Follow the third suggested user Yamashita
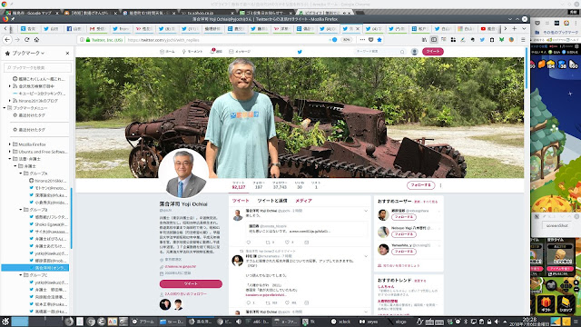This screenshot has height=327, width=581. (404, 252)
